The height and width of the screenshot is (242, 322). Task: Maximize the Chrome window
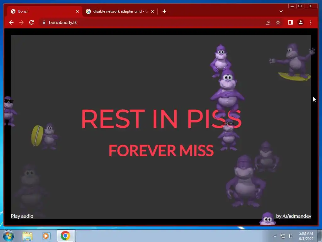(300, 6)
